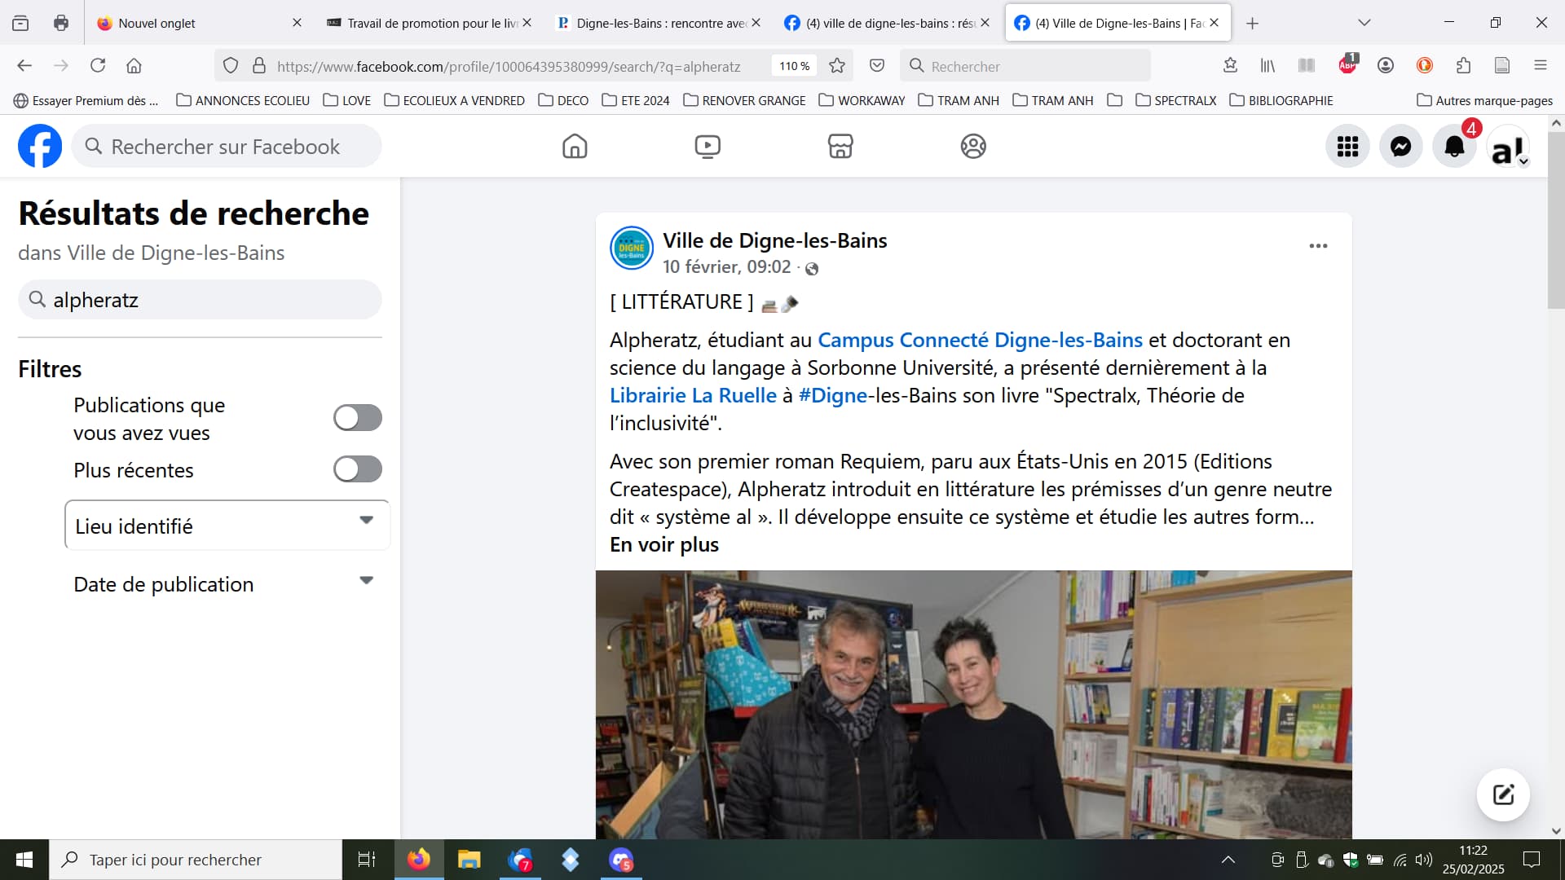Show hidden system tray icons chevron
Viewport: 1565px width, 880px height.
tap(1228, 860)
